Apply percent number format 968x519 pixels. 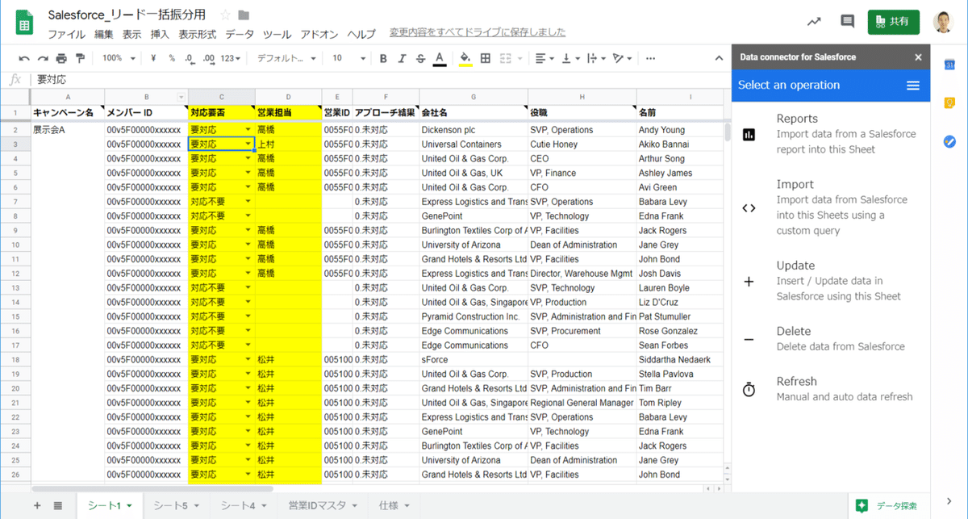click(x=172, y=58)
